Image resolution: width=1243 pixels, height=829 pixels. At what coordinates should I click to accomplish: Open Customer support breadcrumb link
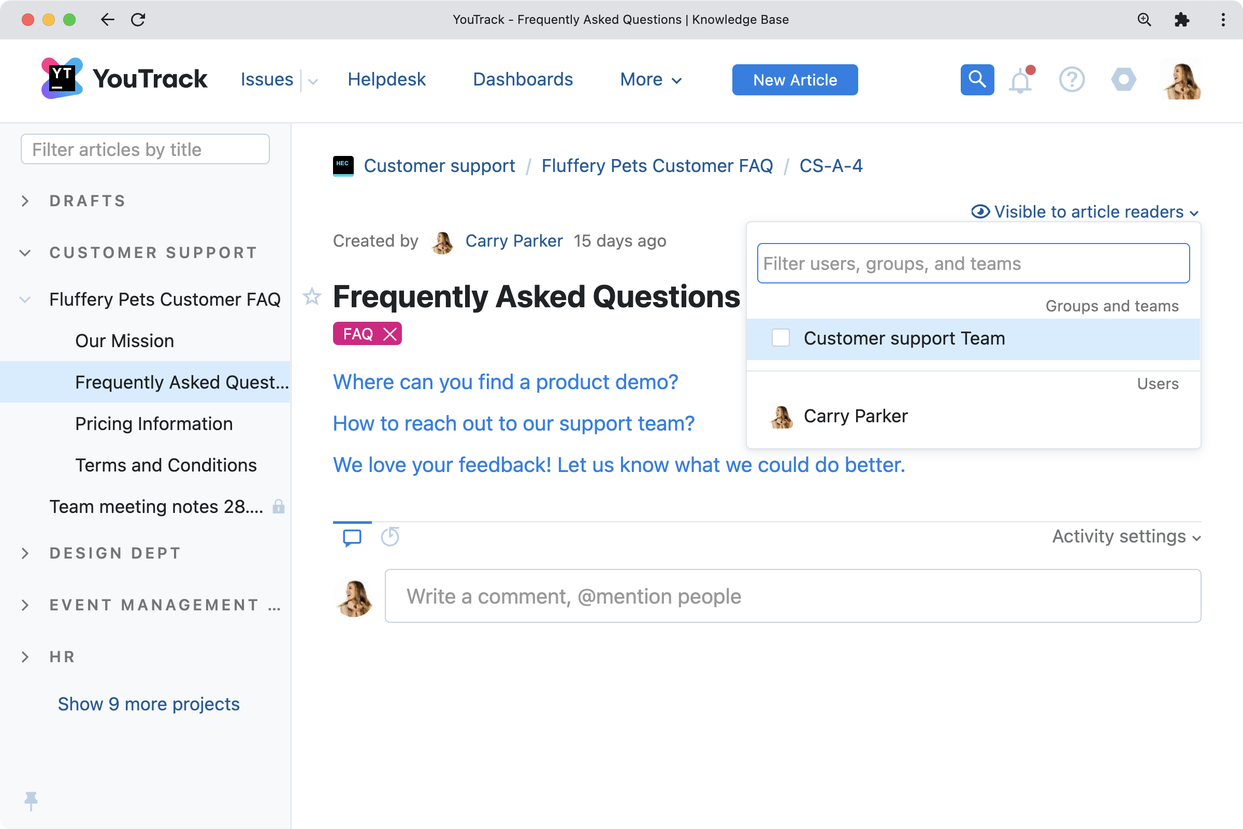[x=439, y=166]
